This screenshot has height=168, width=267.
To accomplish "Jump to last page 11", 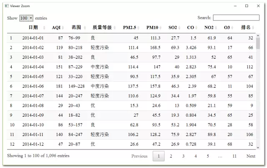I will point(234,156).
